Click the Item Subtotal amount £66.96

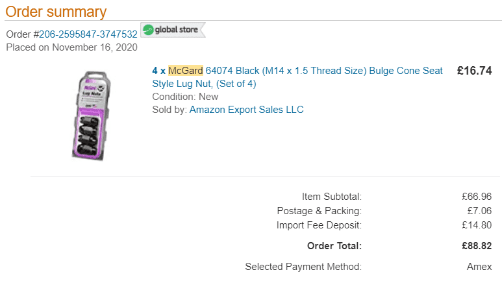[x=477, y=197]
